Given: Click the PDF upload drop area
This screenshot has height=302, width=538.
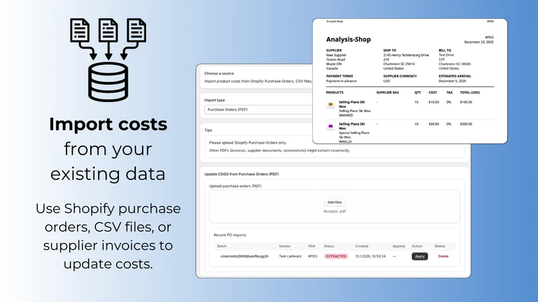Looking at the screenshot, I should pyautogui.click(x=334, y=207).
